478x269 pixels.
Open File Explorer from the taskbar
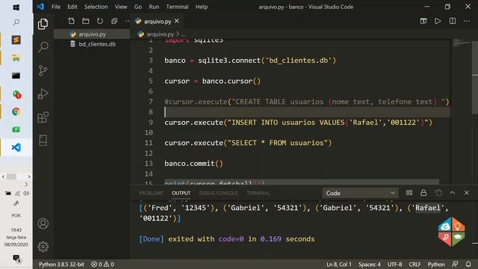(16, 58)
